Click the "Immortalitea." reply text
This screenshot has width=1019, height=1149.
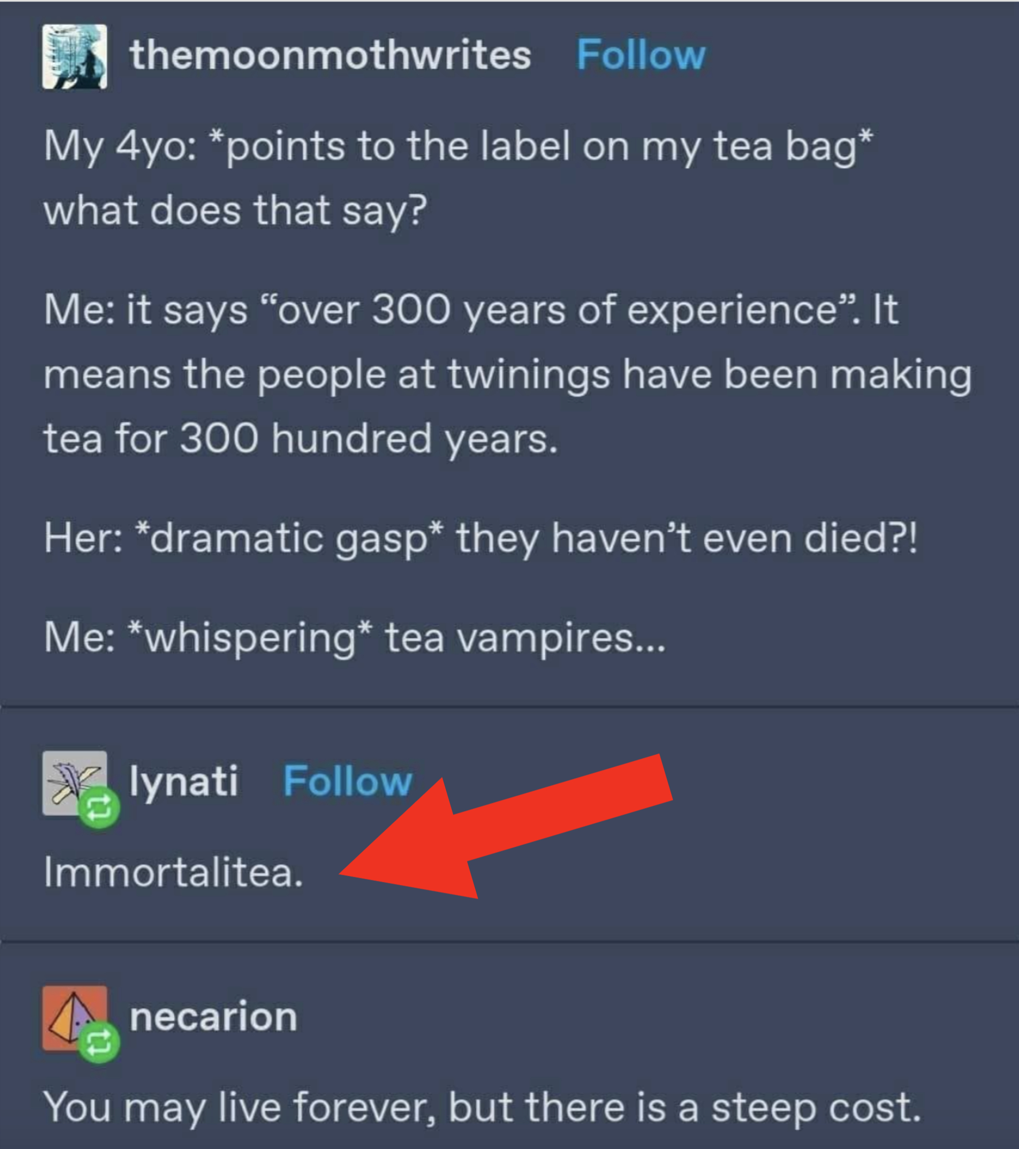tap(173, 872)
